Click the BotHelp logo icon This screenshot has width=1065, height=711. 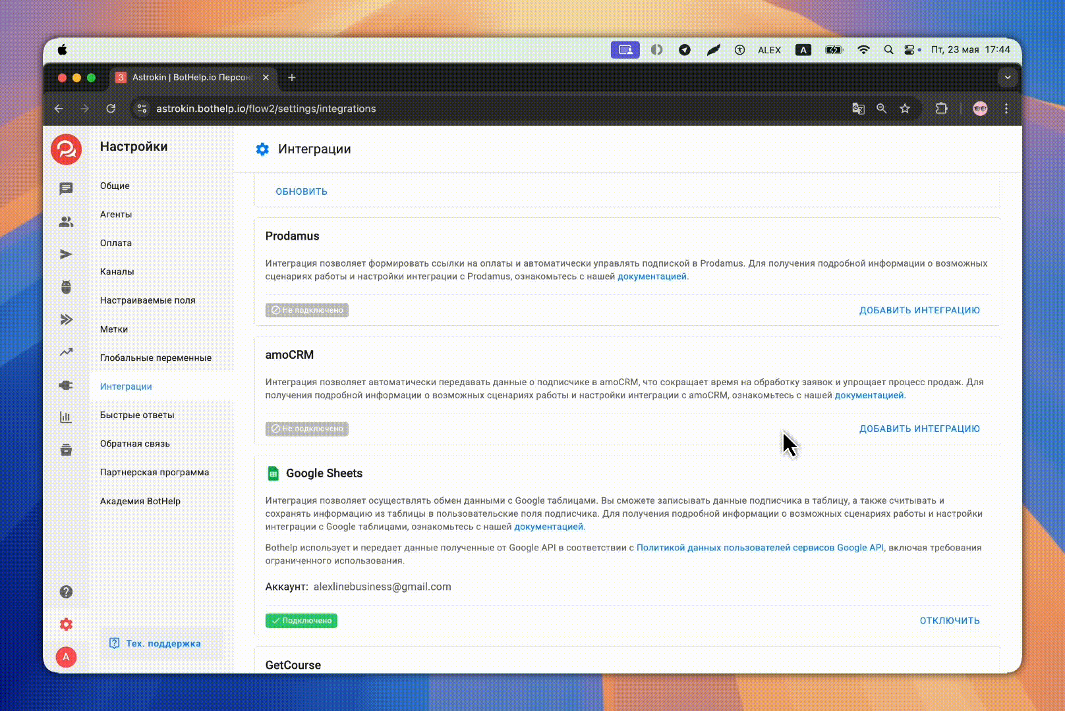[x=66, y=149]
